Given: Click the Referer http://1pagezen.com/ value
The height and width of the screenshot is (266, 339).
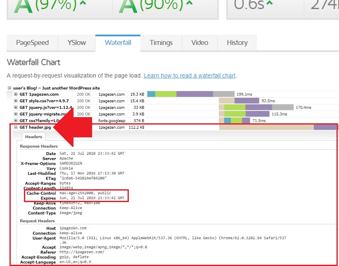Looking at the screenshot, I should [82, 252].
